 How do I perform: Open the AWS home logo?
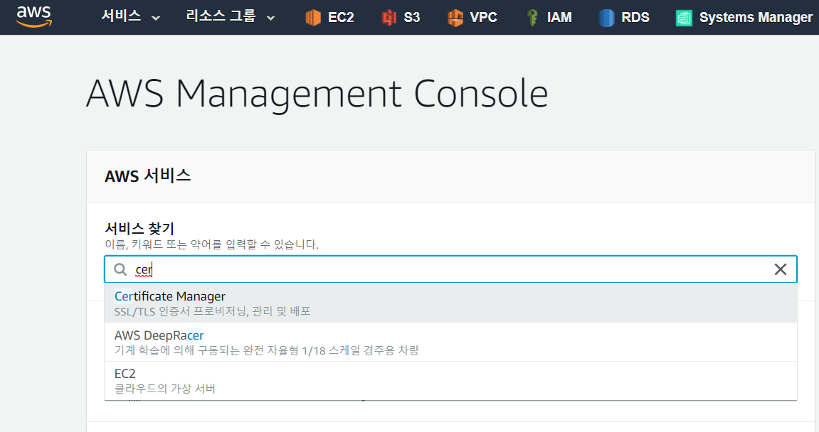34,16
